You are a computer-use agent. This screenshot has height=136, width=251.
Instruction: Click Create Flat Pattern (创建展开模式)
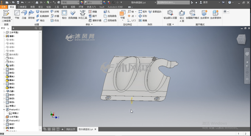(x=193, y=15)
